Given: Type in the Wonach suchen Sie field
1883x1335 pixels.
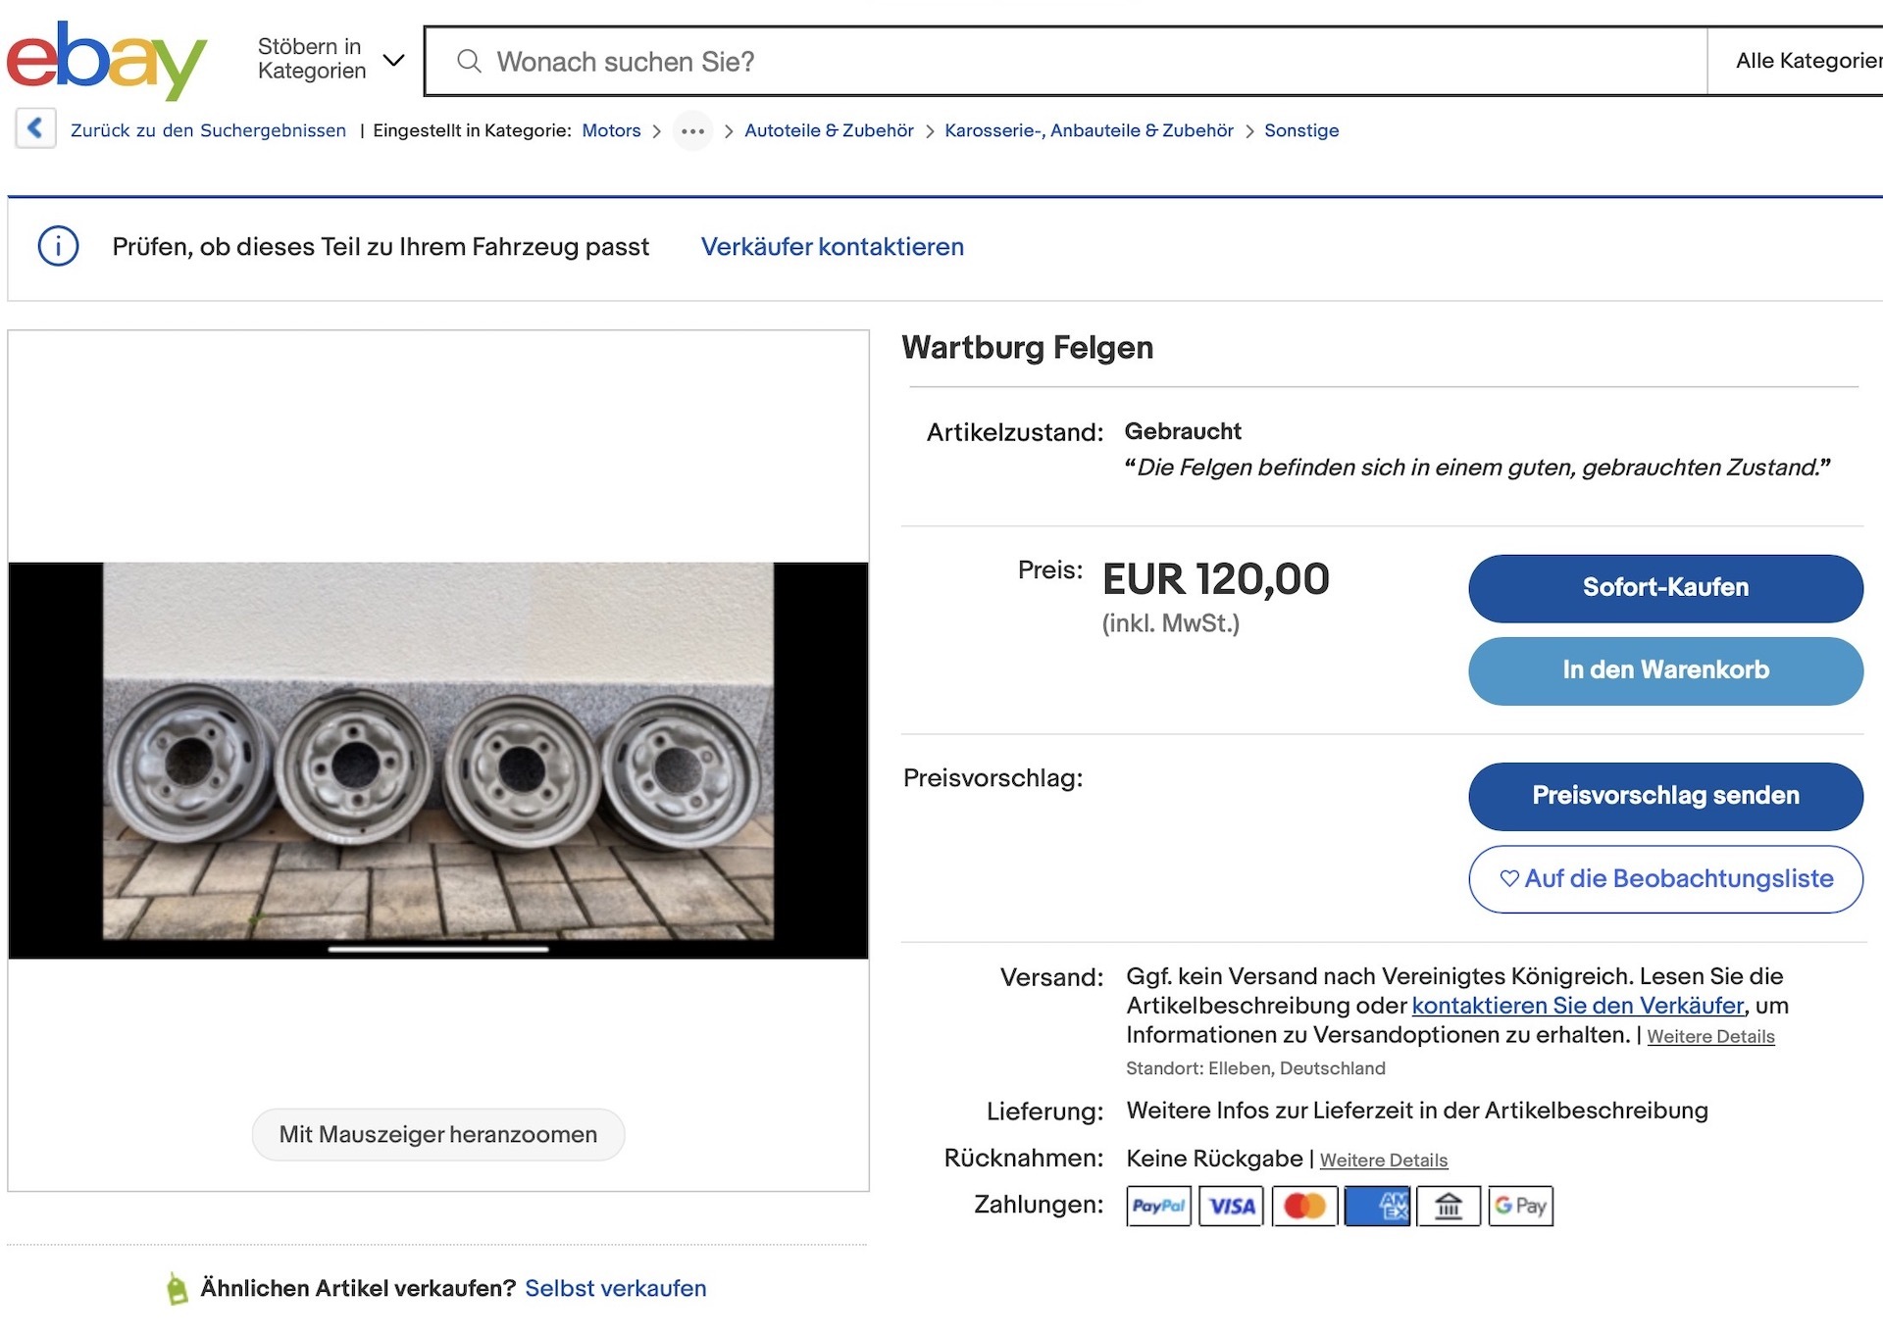Looking at the screenshot, I should pos(1079,62).
